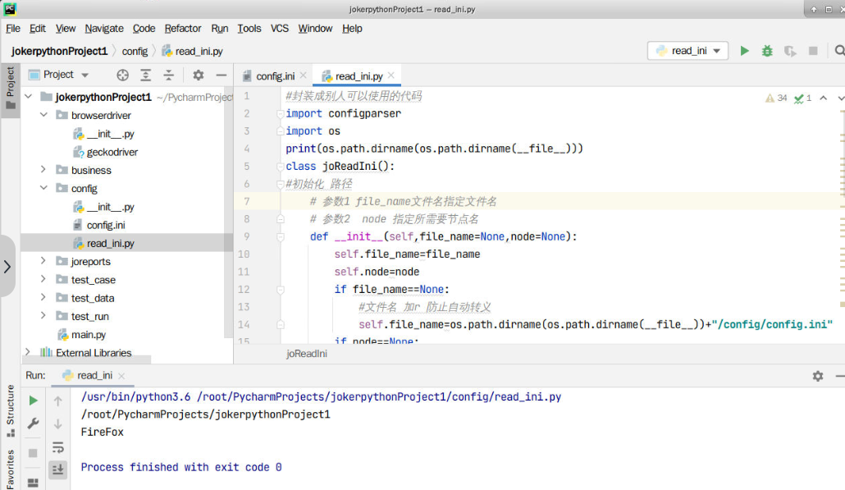Move up the stack trace arrow

point(58,401)
